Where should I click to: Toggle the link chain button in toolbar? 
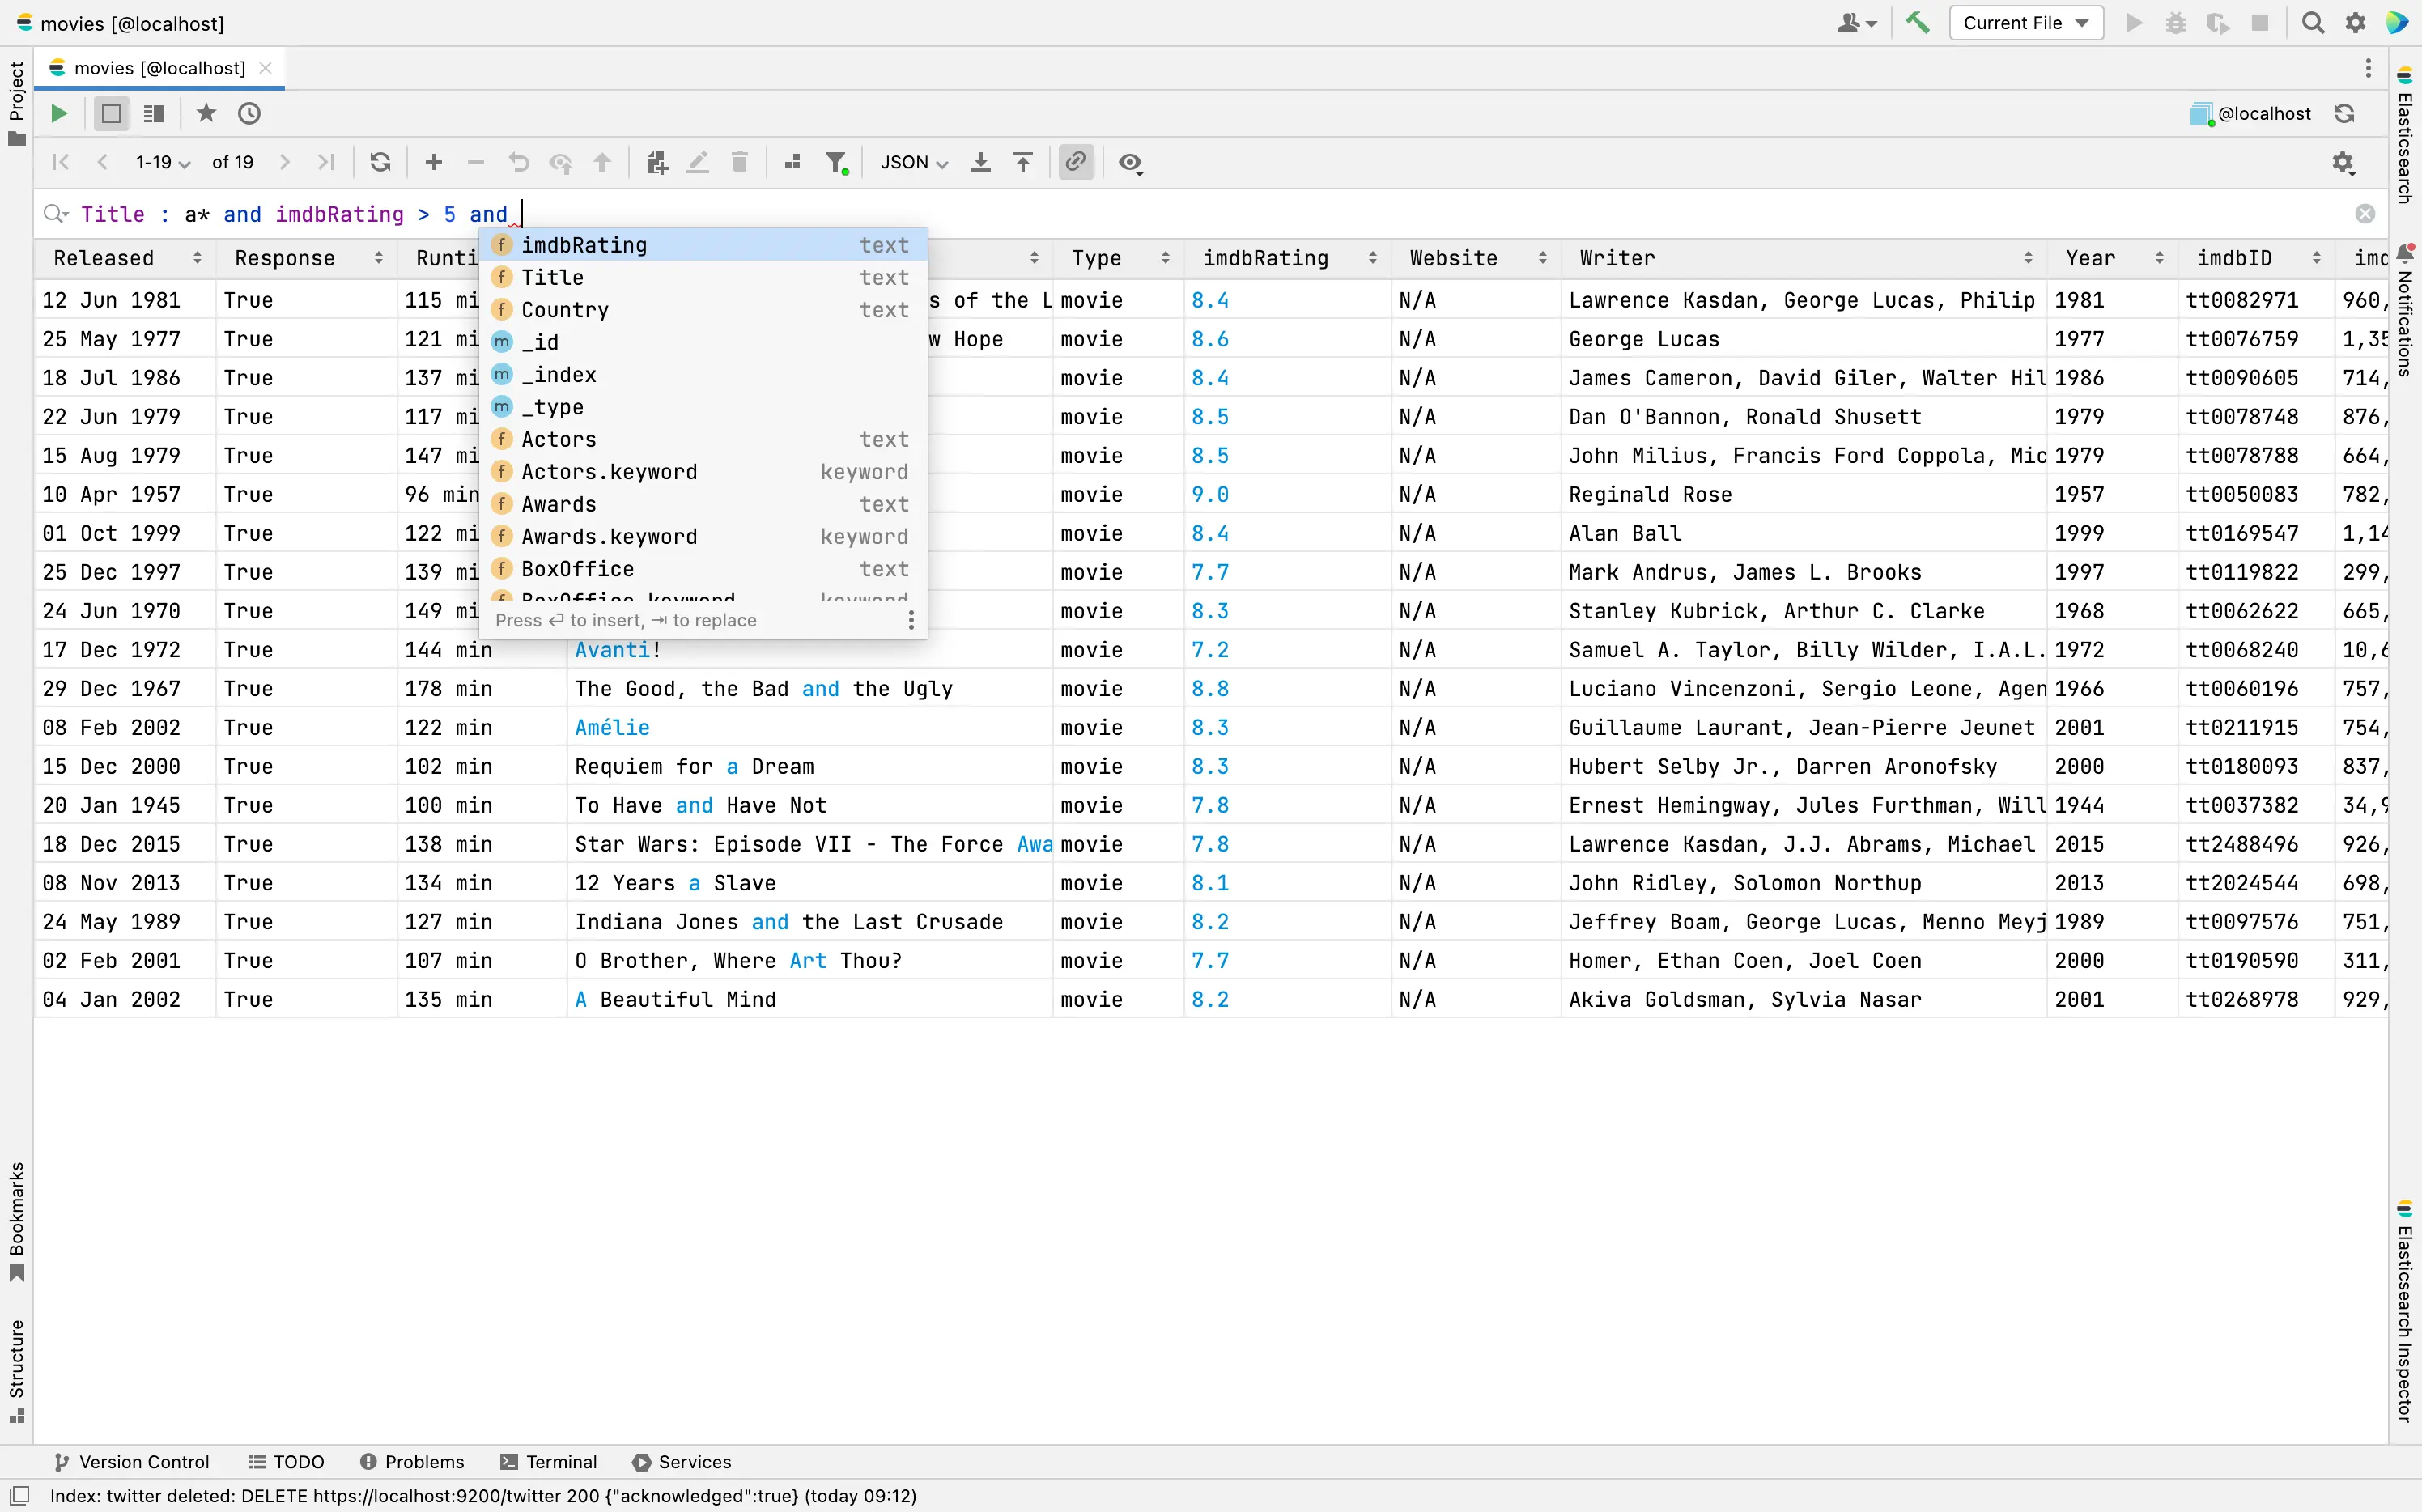point(1075,162)
